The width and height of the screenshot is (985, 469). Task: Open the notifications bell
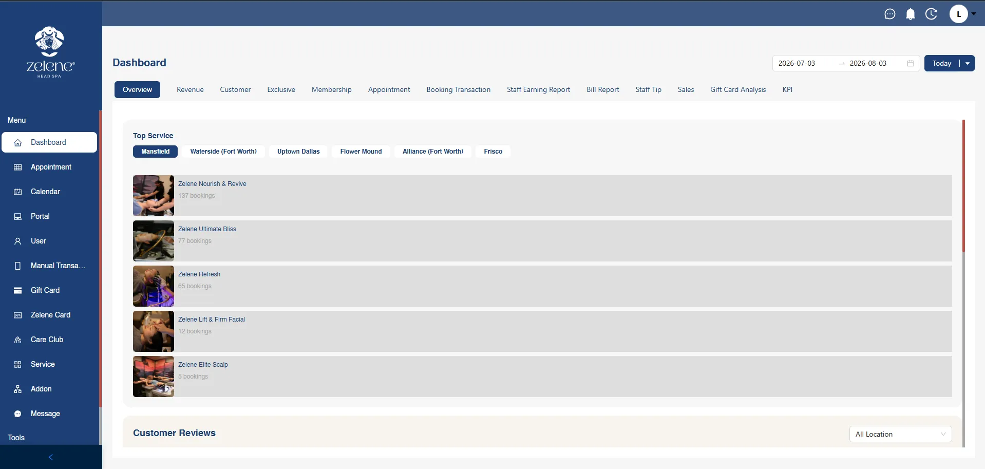click(x=911, y=14)
